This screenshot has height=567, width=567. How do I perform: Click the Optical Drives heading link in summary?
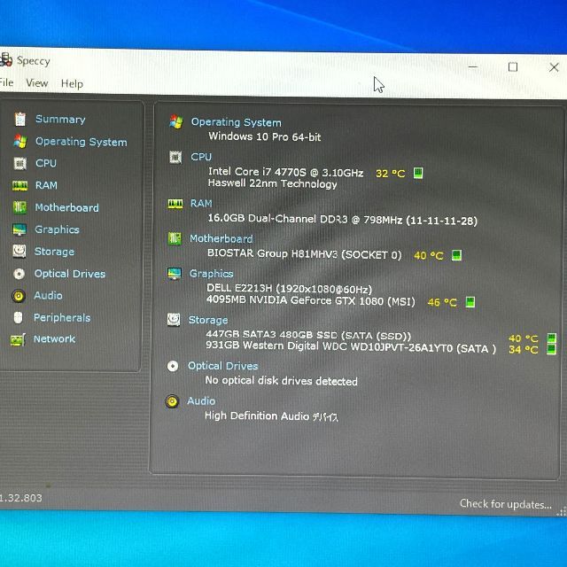tap(223, 366)
